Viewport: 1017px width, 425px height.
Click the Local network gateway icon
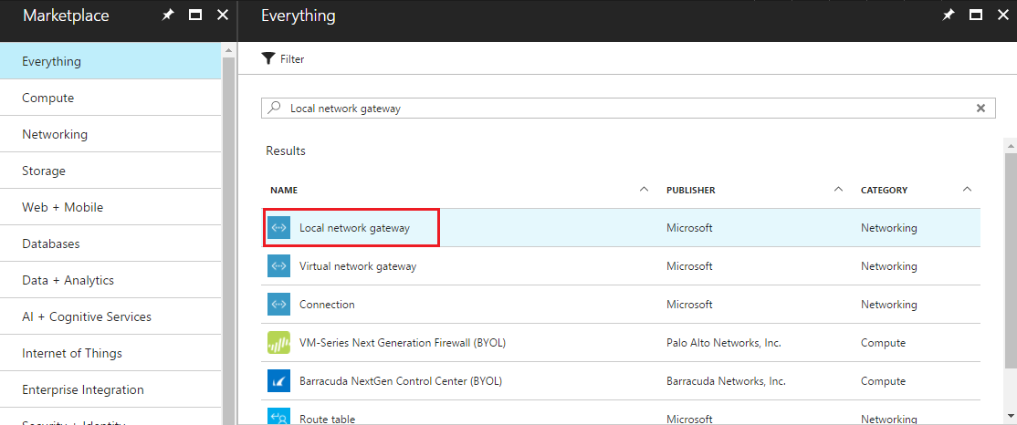coord(278,228)
